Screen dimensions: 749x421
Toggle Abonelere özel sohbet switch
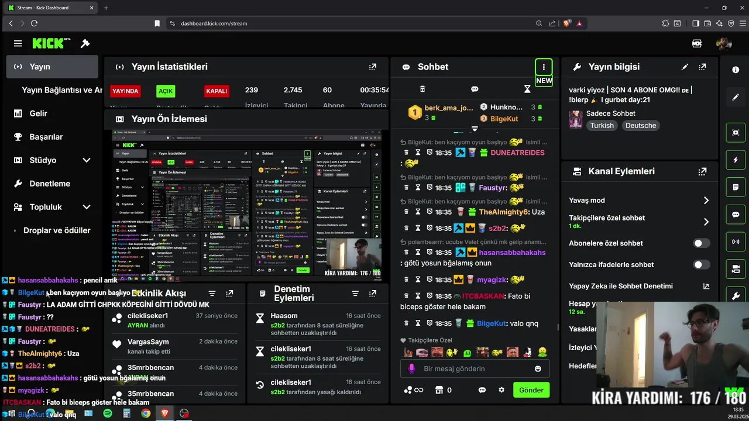pos(702,243)
